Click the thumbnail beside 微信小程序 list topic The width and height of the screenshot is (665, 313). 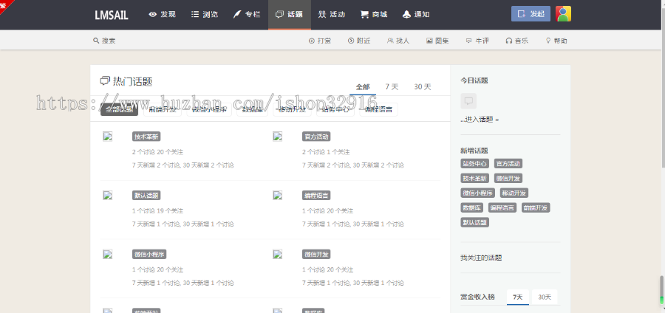click(x=108, y=254)
